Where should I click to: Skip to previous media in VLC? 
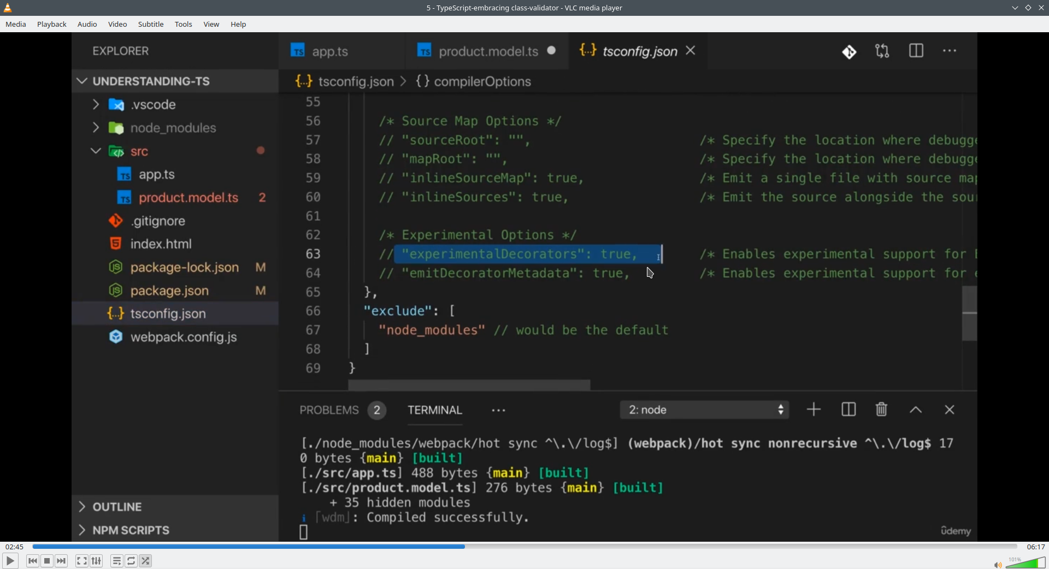(33, 561)
